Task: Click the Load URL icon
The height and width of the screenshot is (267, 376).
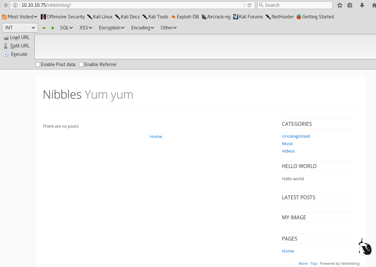Action: [x=6, y=38]
